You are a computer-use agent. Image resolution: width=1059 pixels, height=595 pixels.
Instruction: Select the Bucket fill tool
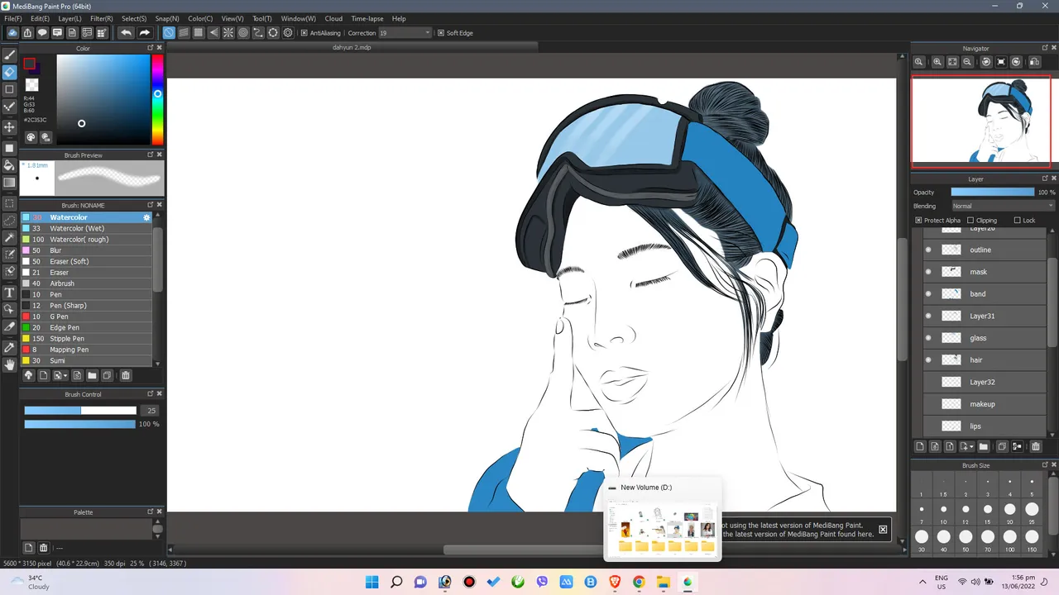(x=9, y=165)
